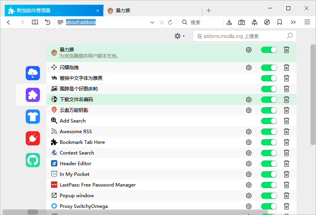The width and height of the screenshot is (316, 215).
Task: Disable 下载文件名编码 toggle
Action: (269, 100)
